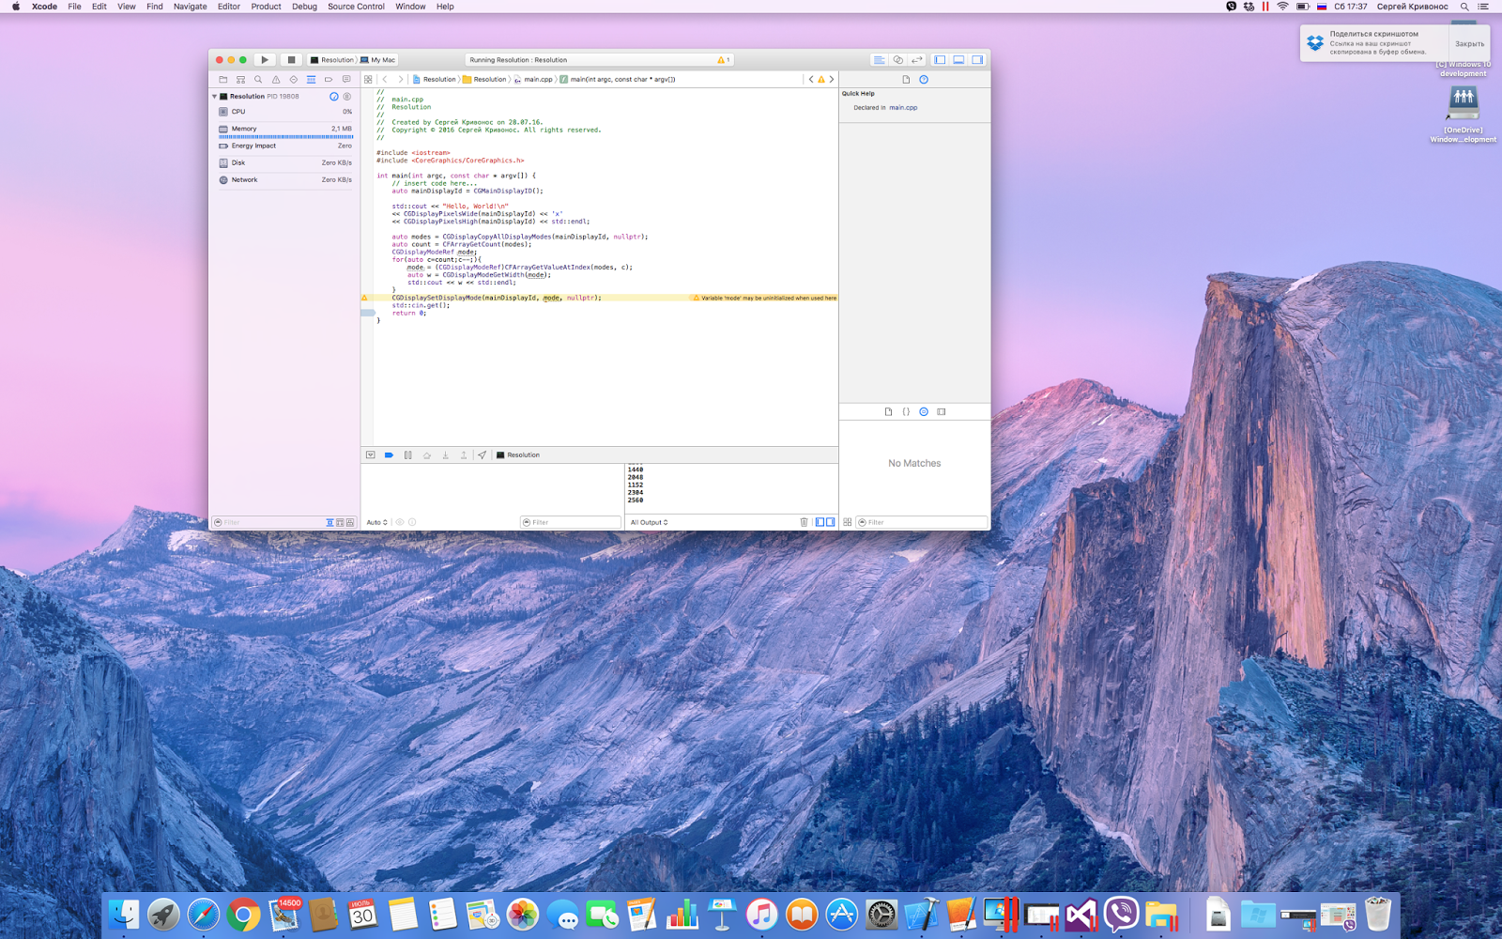Viewport: 1502px width, 939px height.
Task: Open the All Output dropdown
Action: [x=649, y=522]
